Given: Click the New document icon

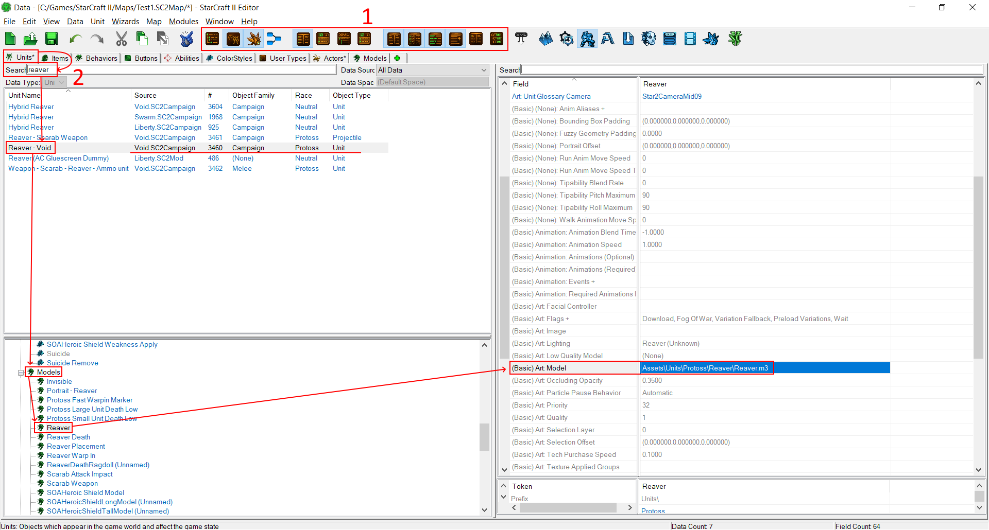Looking at the screenshot, I should tap(10, 39).
